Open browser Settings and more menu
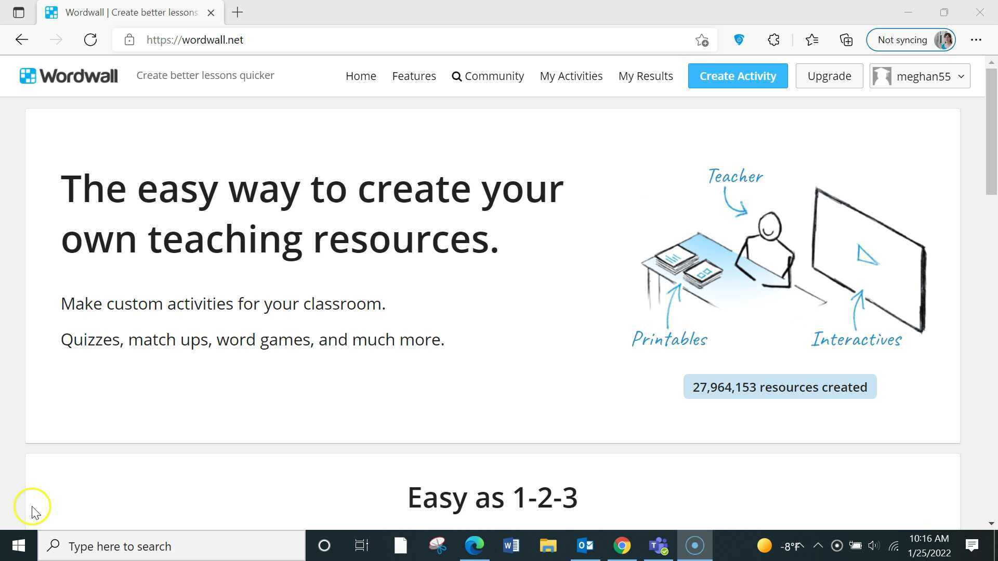998x561 pixels. [976, 40]
